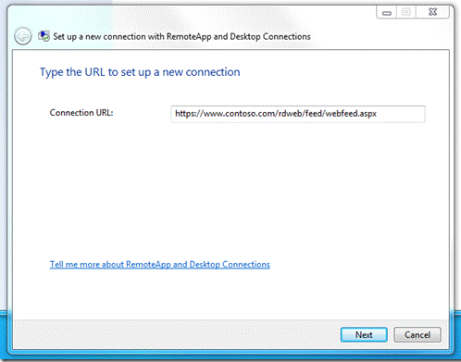Screen dimensions: 461x362
Task: Click the RemoteApp wizard icon beside the title
Action: tap(44, 36)
